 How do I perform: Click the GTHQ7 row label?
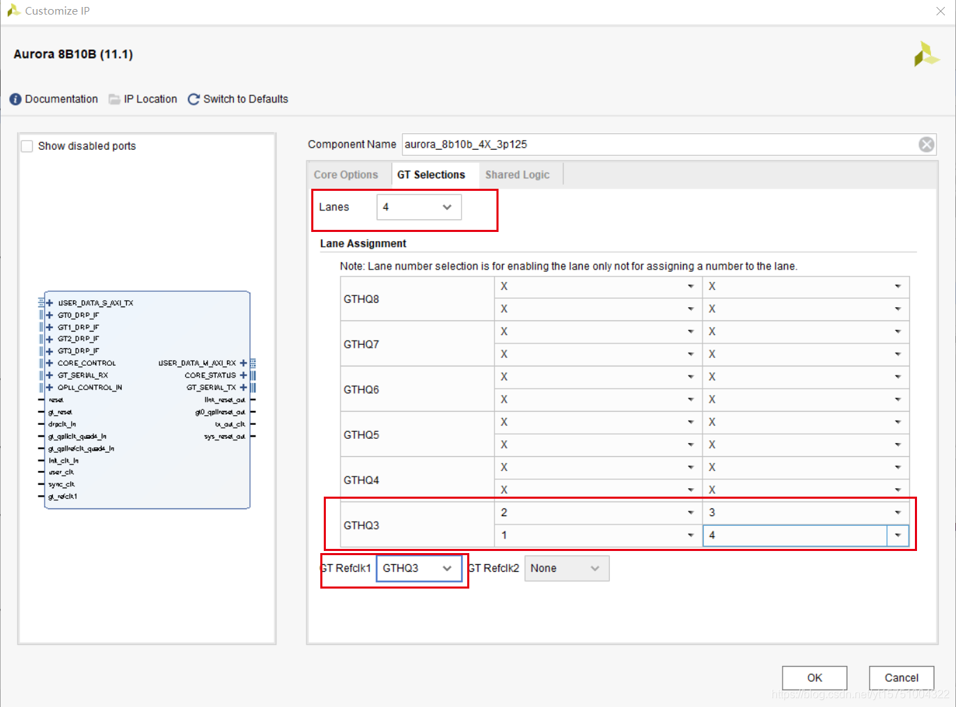click(x=361, y=345)
